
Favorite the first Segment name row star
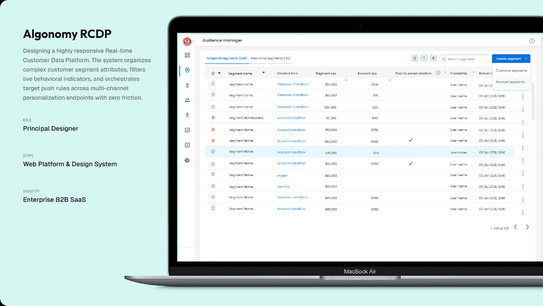pyautogui.click(x=213, y=84)
